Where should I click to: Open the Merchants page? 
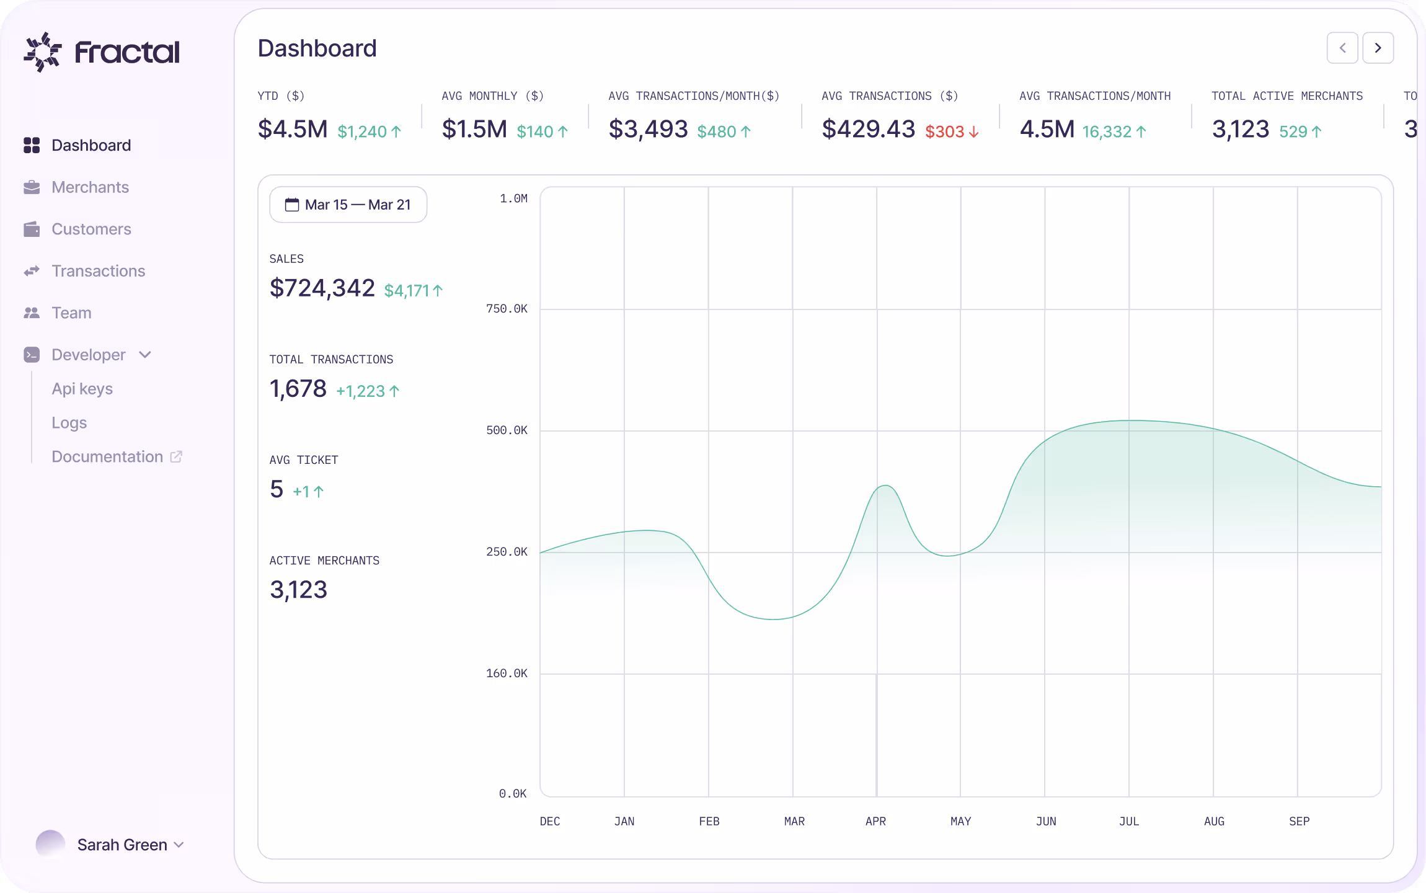[90, 187]
